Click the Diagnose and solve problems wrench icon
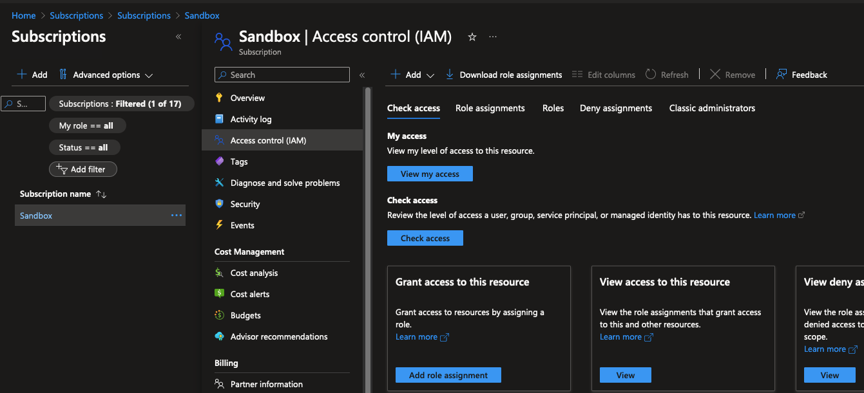This screenshot has height=393, width=864. coord(219,183)
